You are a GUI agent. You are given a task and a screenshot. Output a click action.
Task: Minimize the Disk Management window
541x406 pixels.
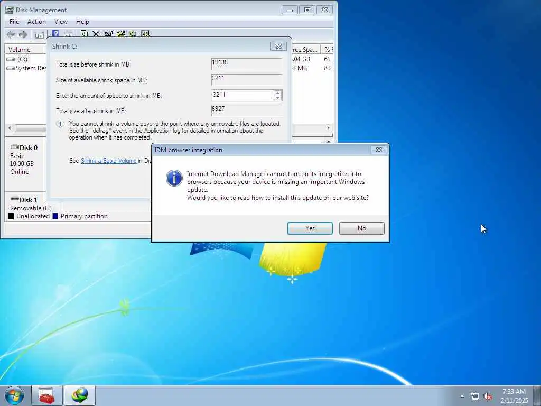pos(290,10)
